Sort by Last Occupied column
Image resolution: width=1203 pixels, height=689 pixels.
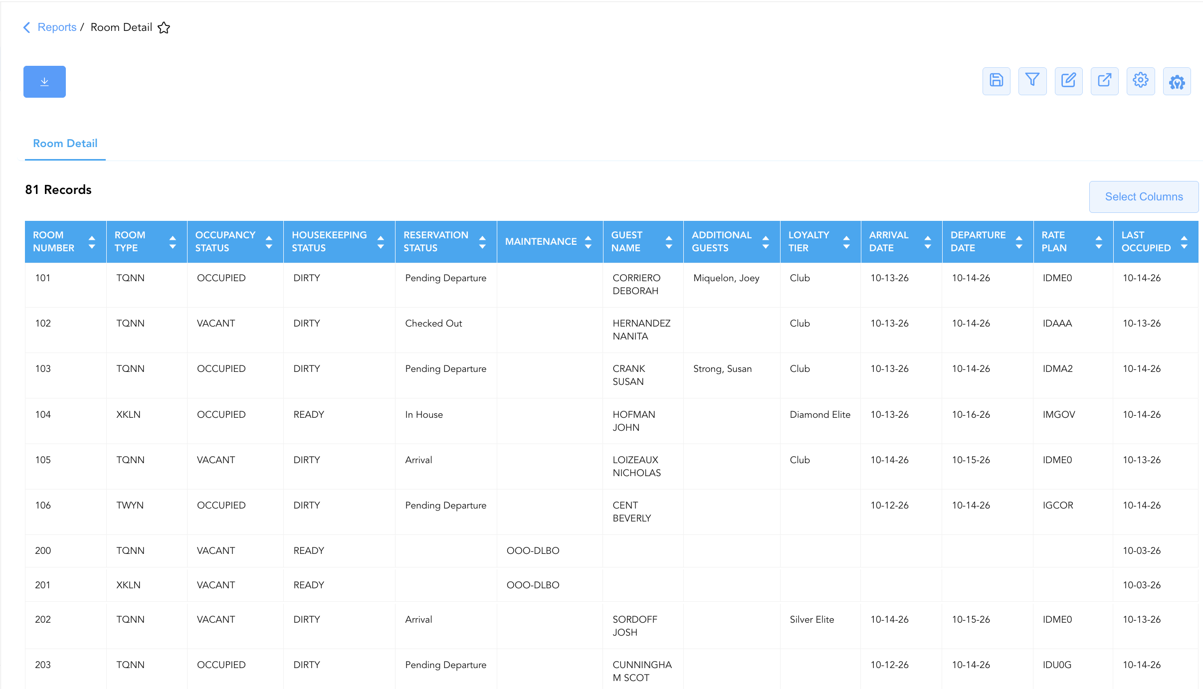pos(1184,242)
